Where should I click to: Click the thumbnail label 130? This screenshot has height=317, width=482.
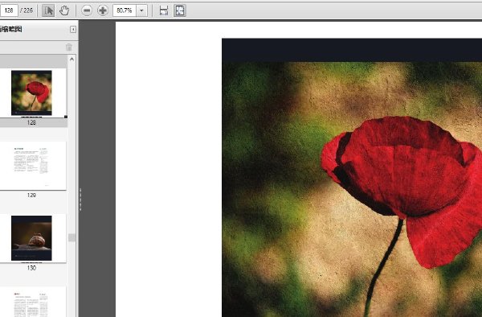[x=31, y=268]
